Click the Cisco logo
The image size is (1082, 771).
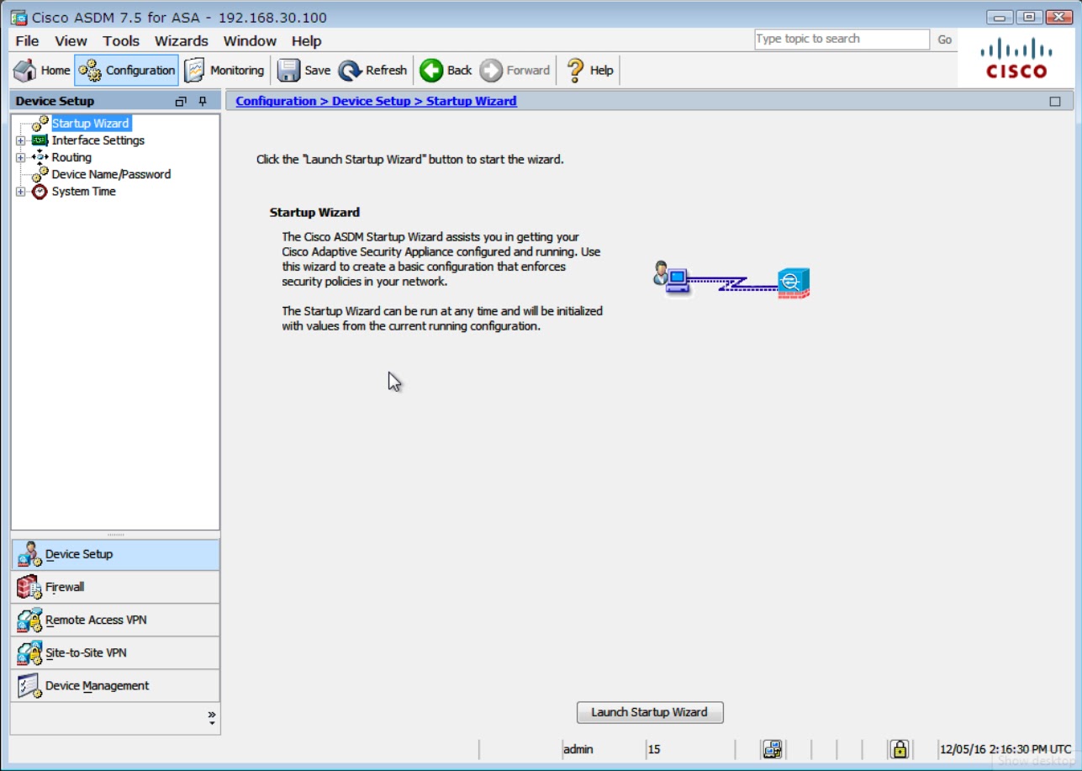(1016, 58)
